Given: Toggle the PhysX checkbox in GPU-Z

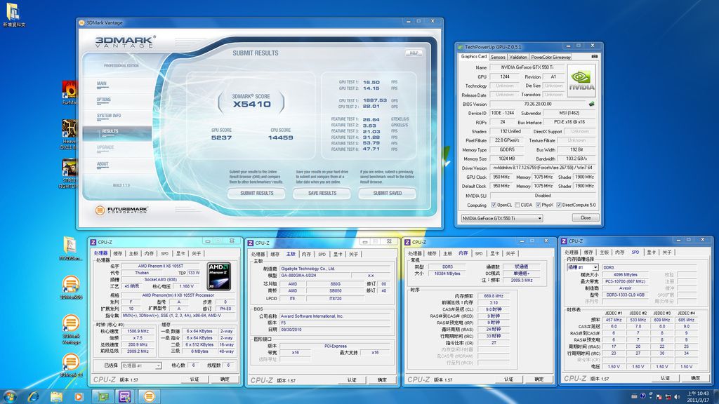Looking at the screenshot, I should (x=539, y=205).
